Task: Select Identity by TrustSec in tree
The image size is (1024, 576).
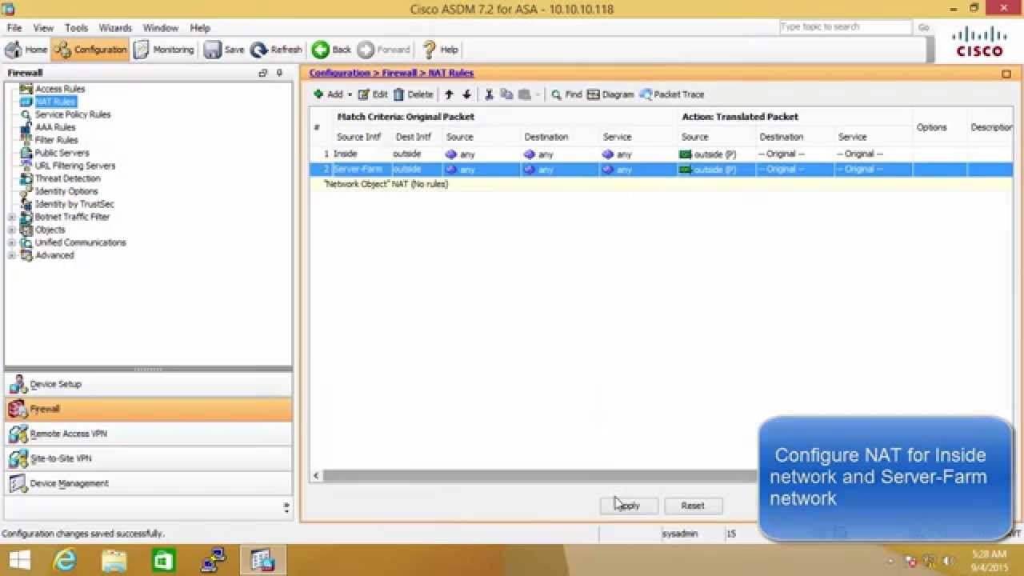Action: pos(74,204)
